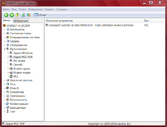Viewport: 167px width, 127px height.
Task: Click the Тест hourglass icon
Action: coord(8,111)
